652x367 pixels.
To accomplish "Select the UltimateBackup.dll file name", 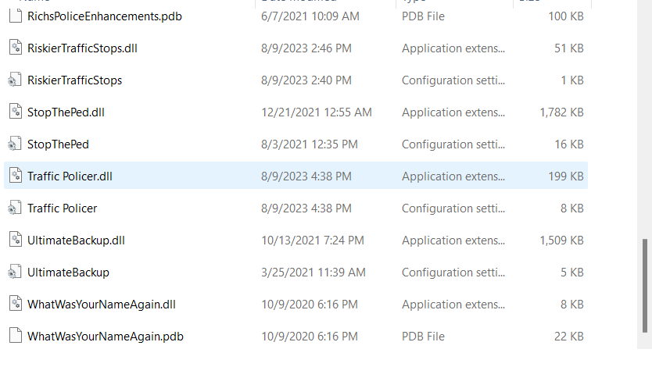I will click(x=76, y=240).
